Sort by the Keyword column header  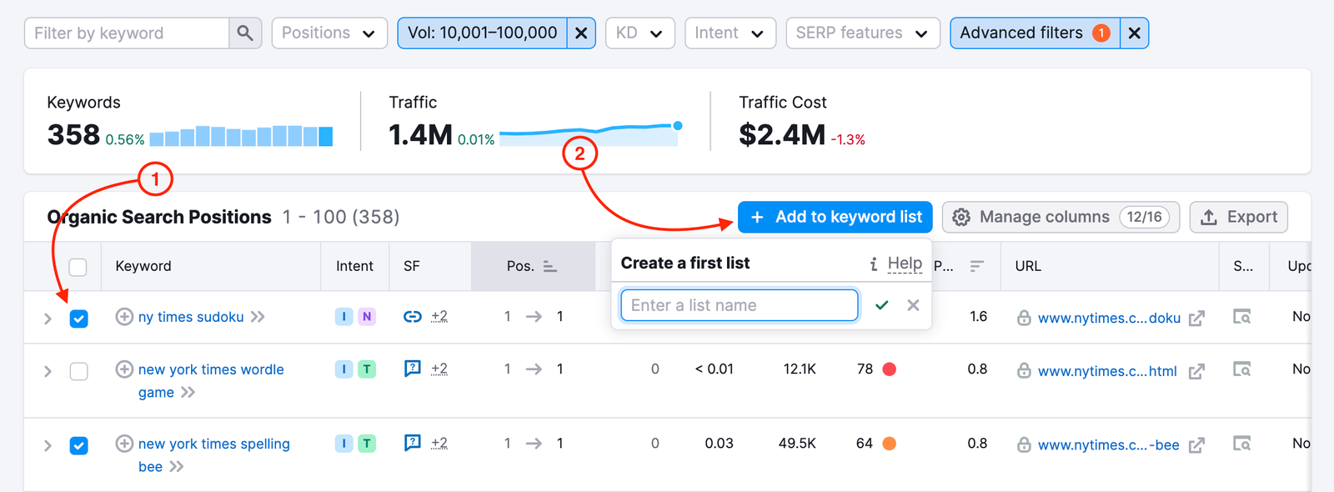tap(143, 266)
